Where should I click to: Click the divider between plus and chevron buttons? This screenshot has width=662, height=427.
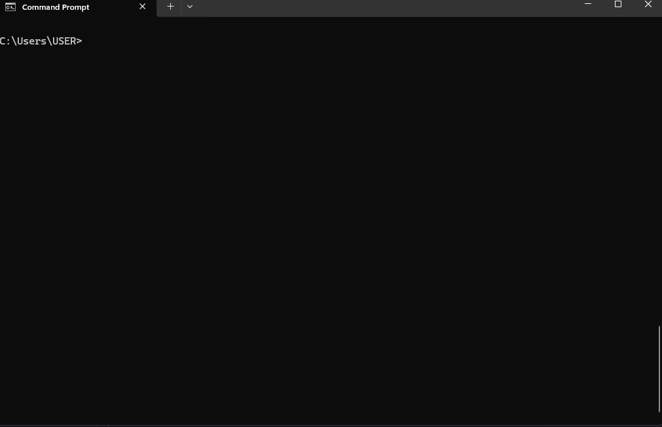pos(181,7)
